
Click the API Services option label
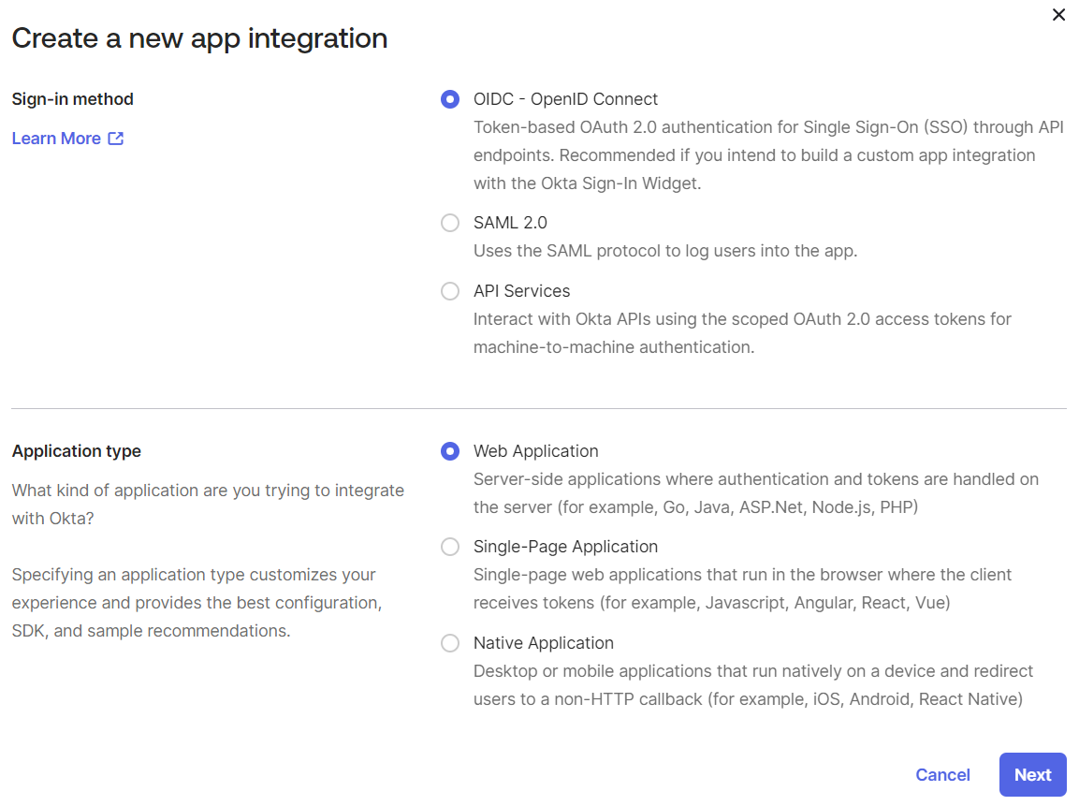point(521,291)
